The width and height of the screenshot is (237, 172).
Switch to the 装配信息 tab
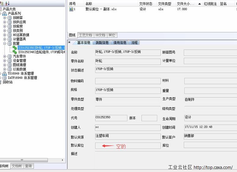click(102, 43)
